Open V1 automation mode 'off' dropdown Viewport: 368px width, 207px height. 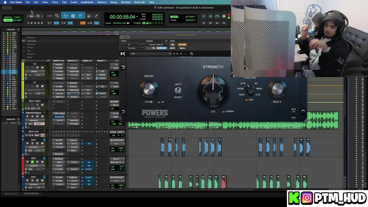[39, 93]
